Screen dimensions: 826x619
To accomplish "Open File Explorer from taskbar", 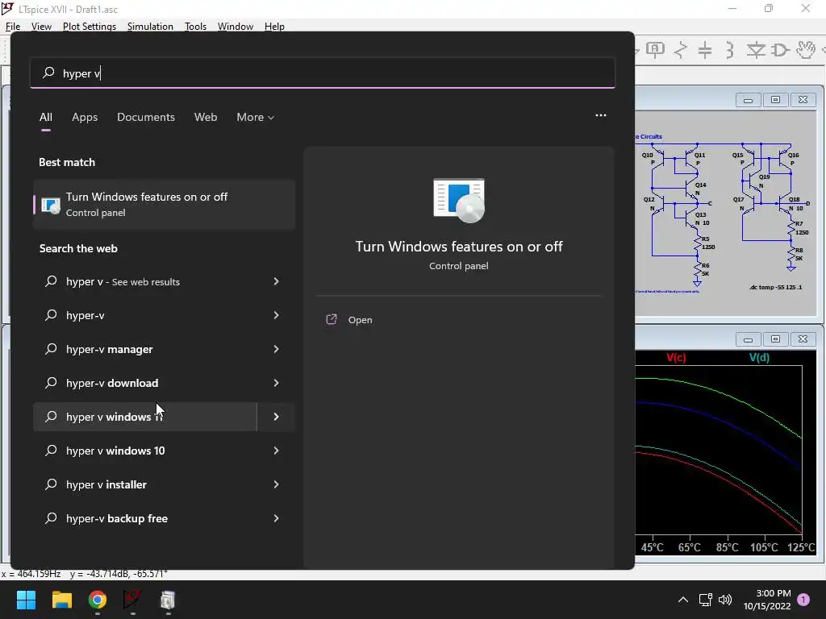I will [61, 600].
